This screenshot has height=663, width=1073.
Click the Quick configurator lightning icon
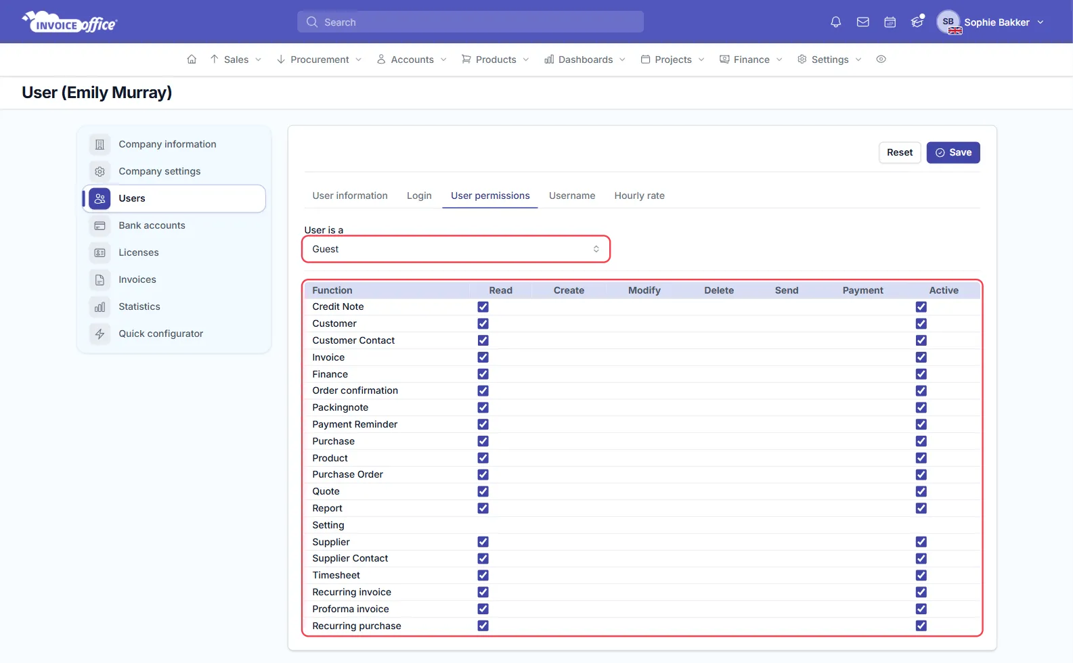click(x=100, y=334)
